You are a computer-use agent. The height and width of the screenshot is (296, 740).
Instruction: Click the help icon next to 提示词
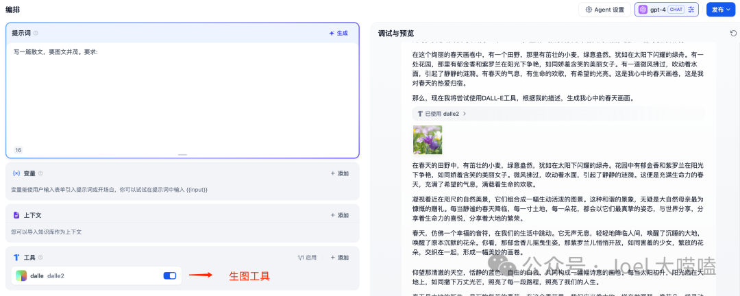[x=36, y=33]
